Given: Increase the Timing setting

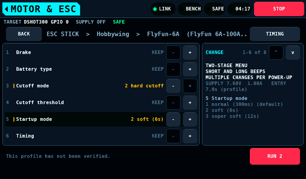Looking at the screenshot, I should (x=190, y=136).
